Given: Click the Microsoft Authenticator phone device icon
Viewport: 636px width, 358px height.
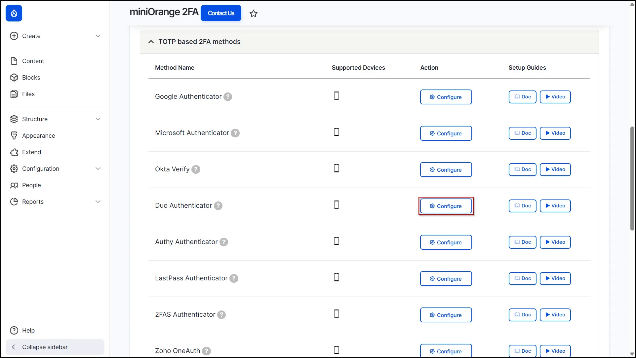Looking at the screenshot, I should pos(337,132).
